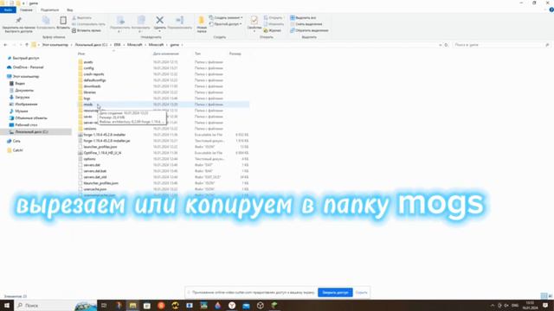Screen dimensions: 554x311
Task: Select Pictures (Изображения) in navigation pane
Action: click(x=26, y=104)
